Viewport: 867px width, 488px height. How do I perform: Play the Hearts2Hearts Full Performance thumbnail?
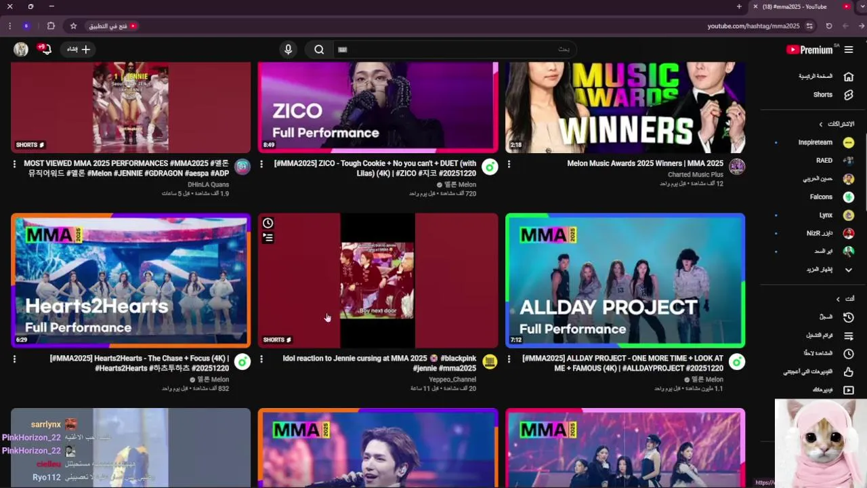[131, 281]
